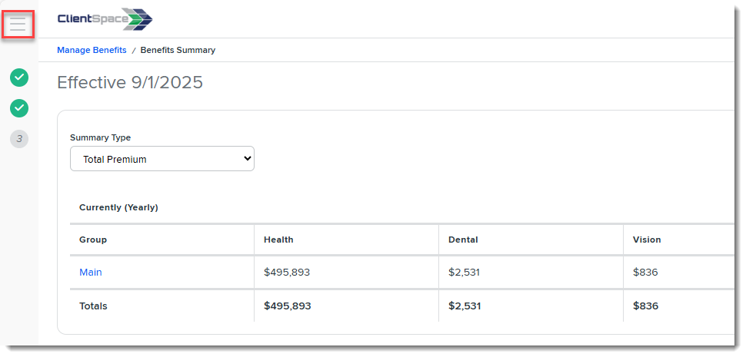Go to step 3 circle
Screen dimensions: 746x357
[x=19, y=139]
